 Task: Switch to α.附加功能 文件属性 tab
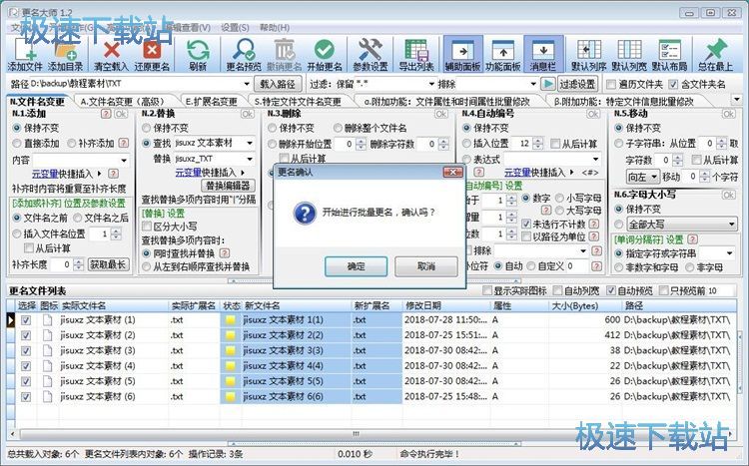pos(447,101)
